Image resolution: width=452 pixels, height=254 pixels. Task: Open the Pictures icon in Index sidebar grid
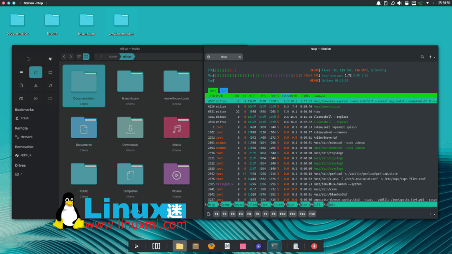21,99
